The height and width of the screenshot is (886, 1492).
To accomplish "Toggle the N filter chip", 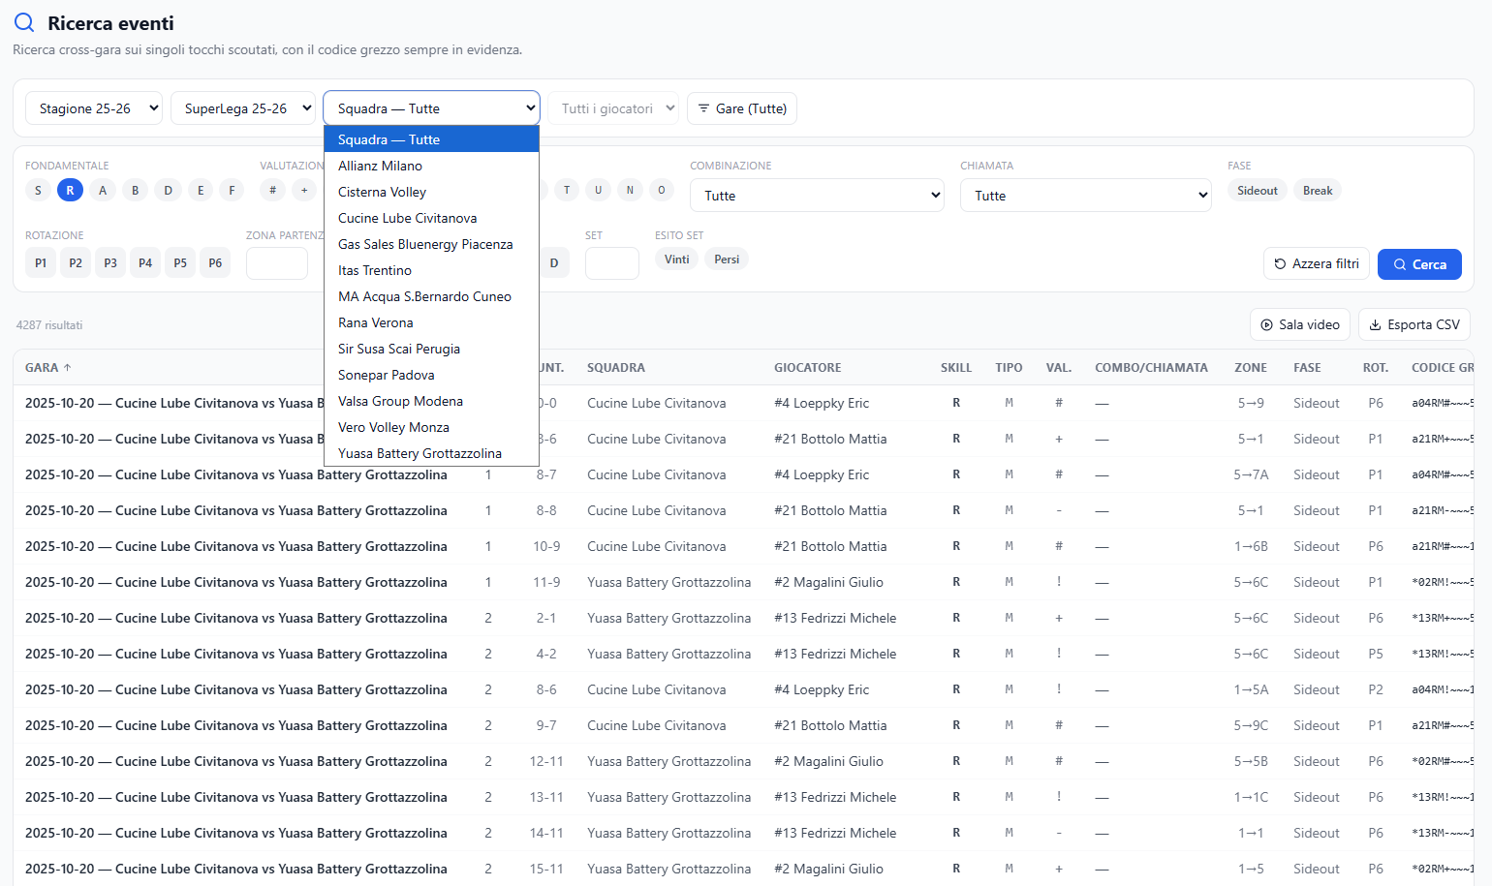I will pos(630,191).
